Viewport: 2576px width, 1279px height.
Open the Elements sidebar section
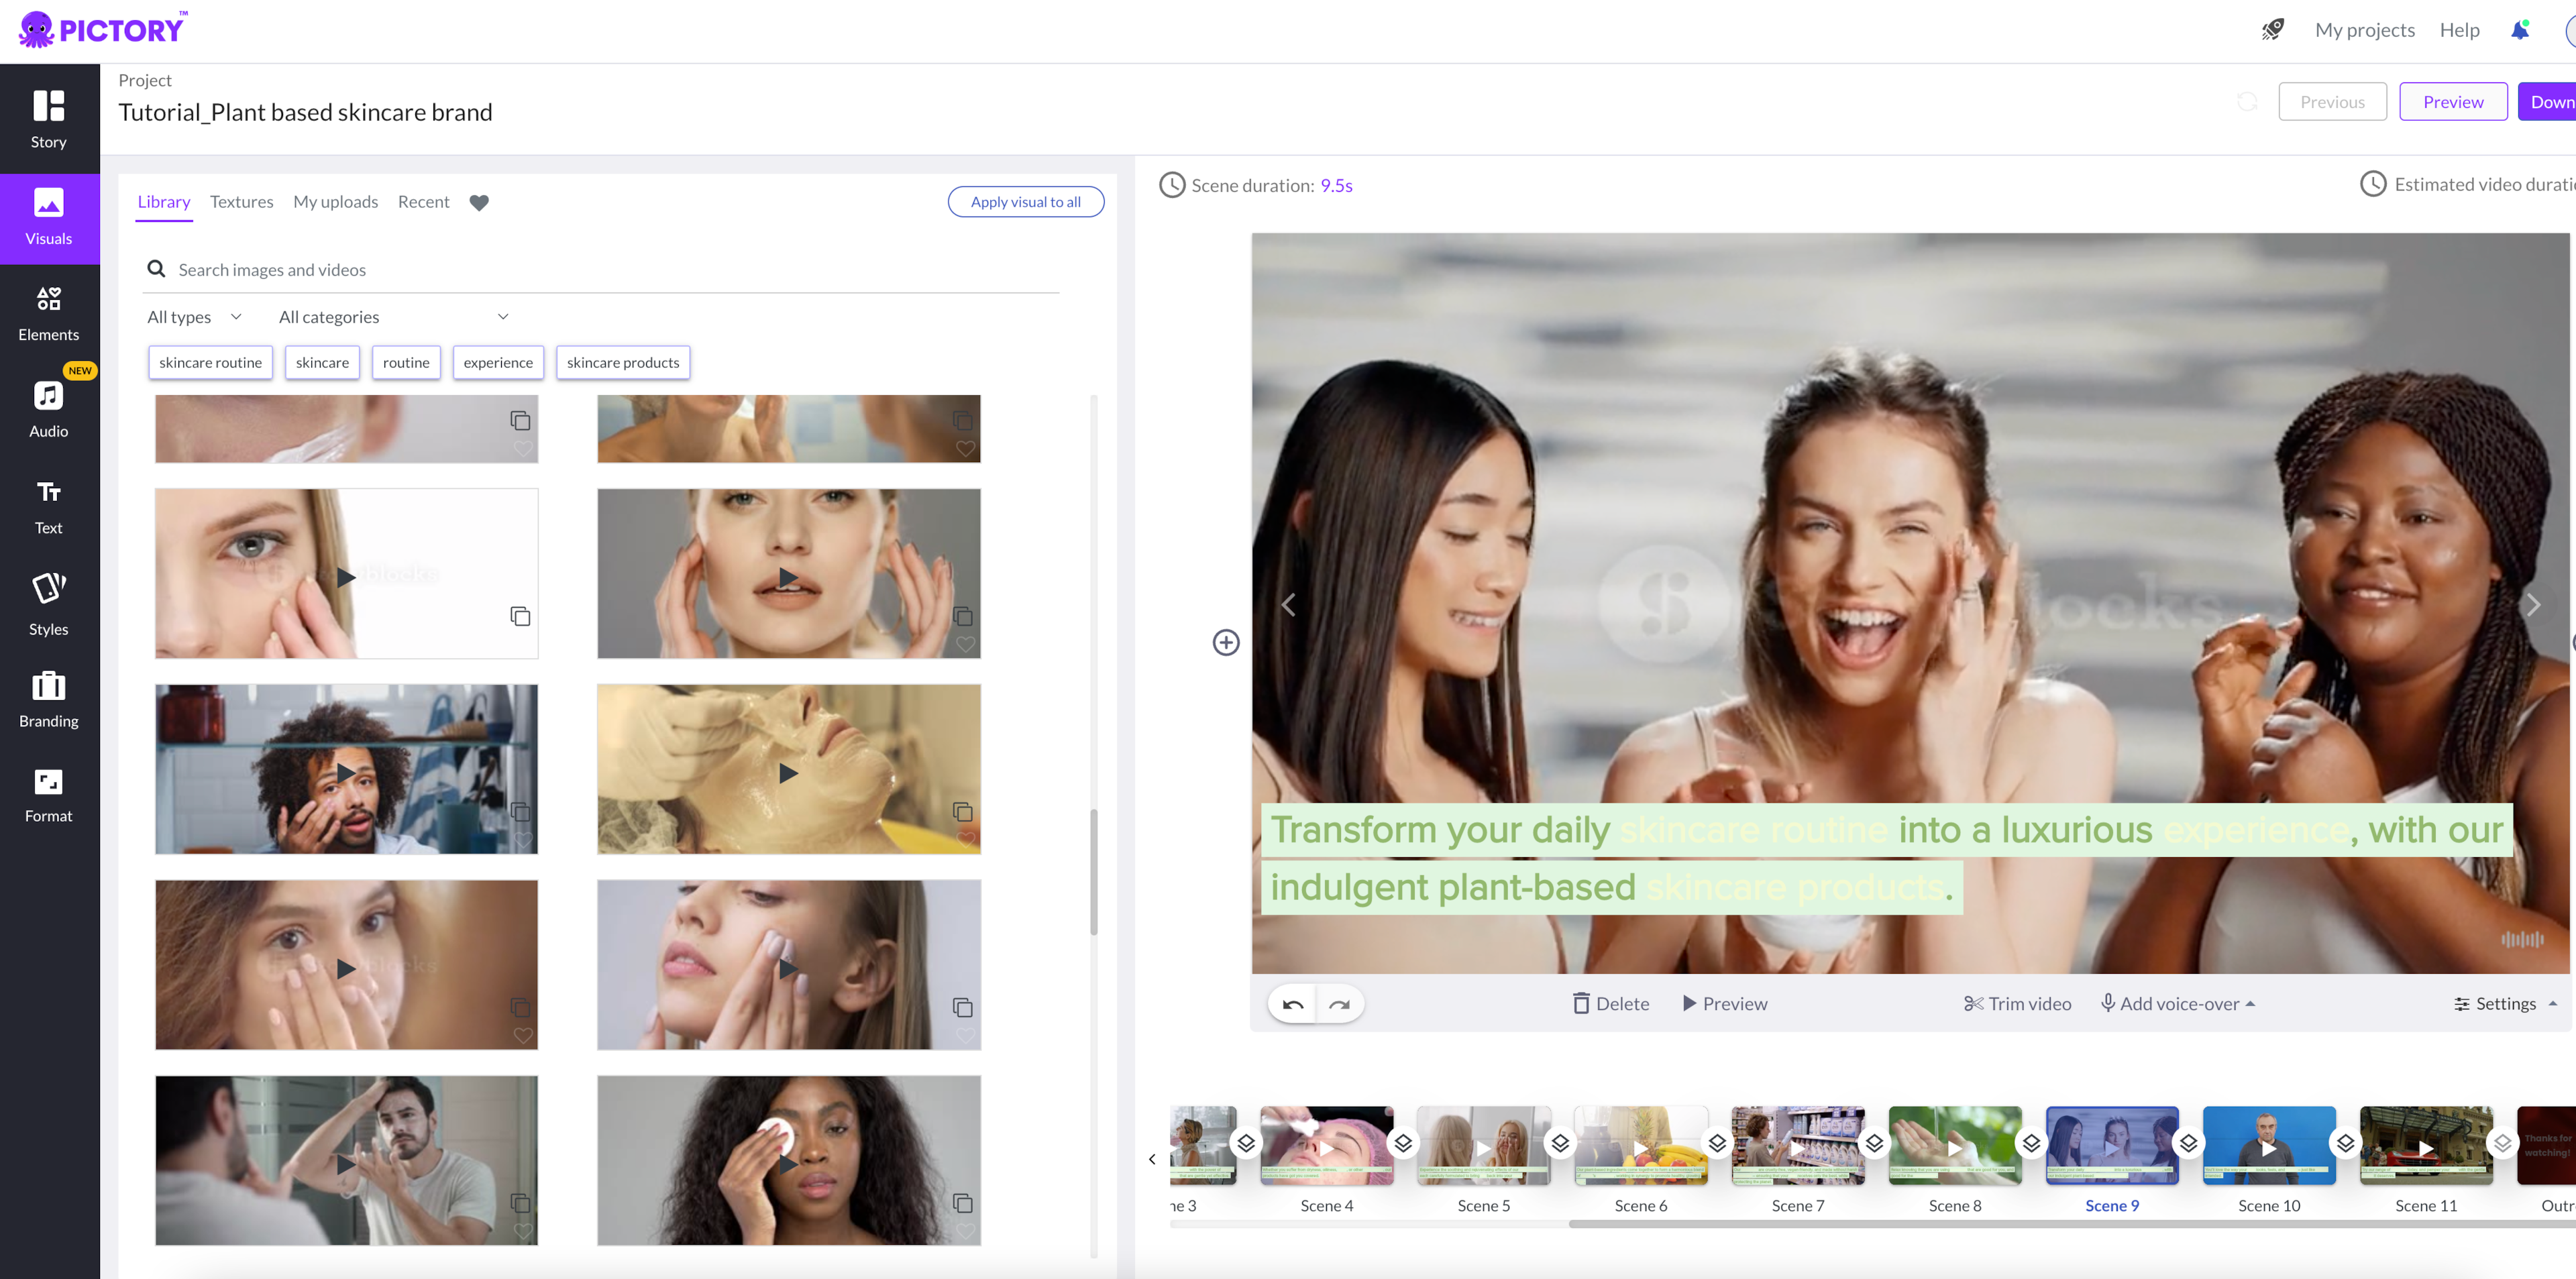coord(48,313)
